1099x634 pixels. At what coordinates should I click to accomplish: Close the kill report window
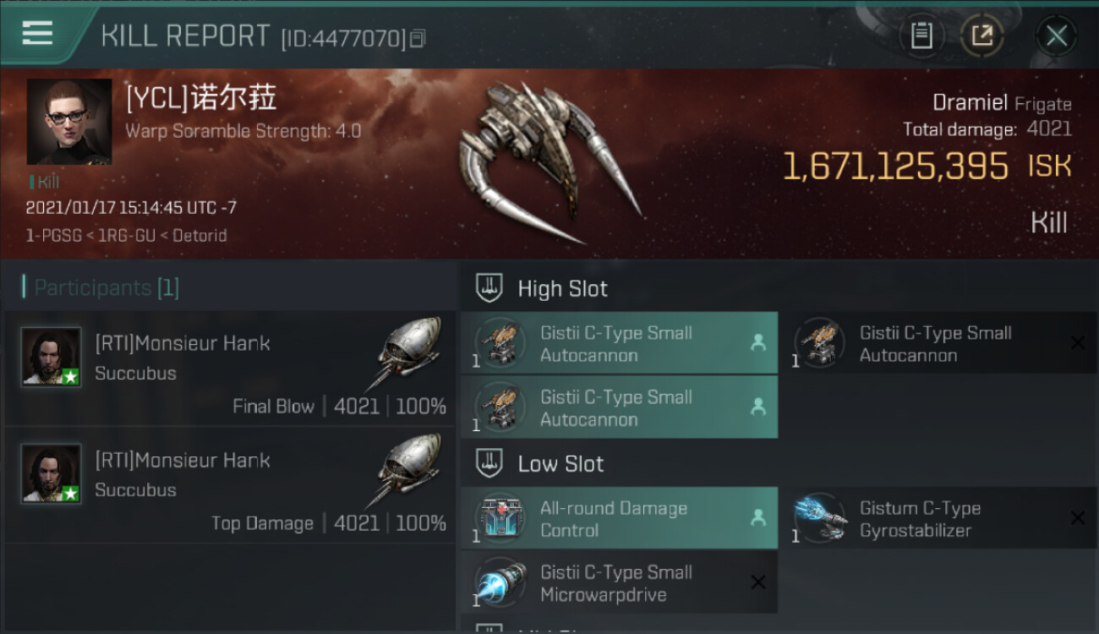point(1056,36)
